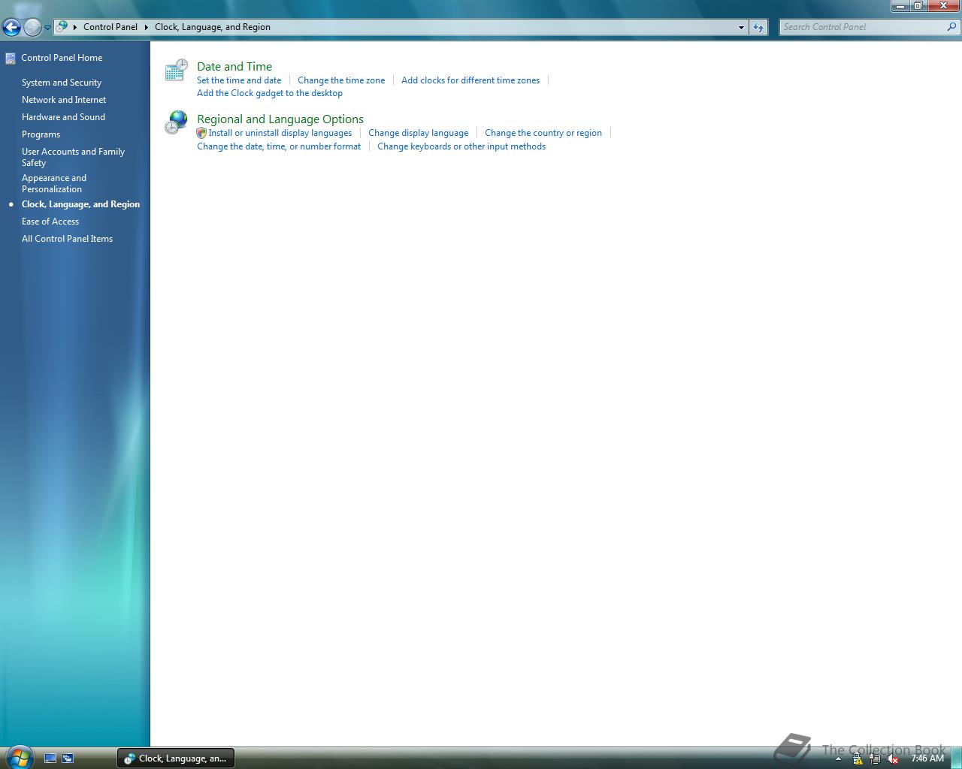Click Change the country or region
Viewport: 962px width, 769px height.
point(543,133)
